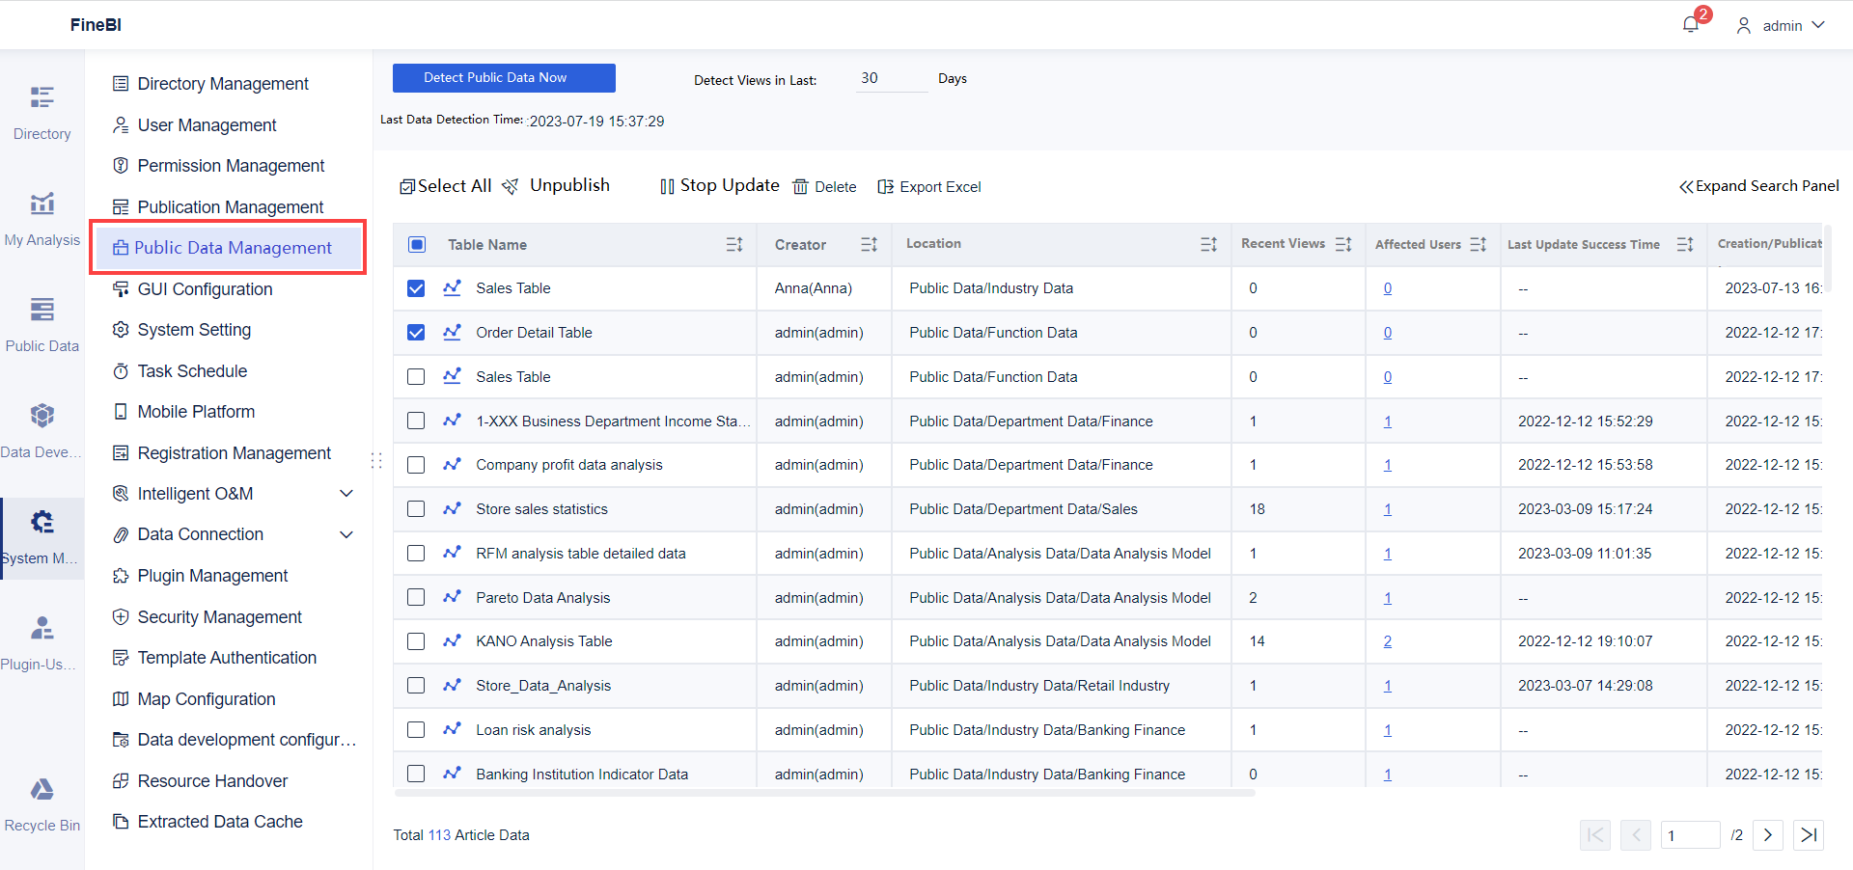Click the Detect Public Data Now button
The height and width of the screenshot is (870, 1853).
click(x=503, y=77)
